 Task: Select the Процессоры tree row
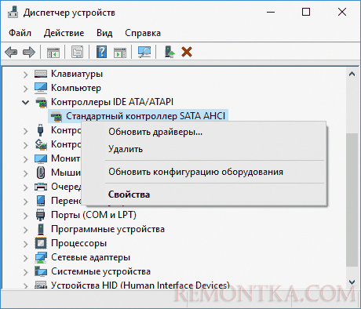78,243
